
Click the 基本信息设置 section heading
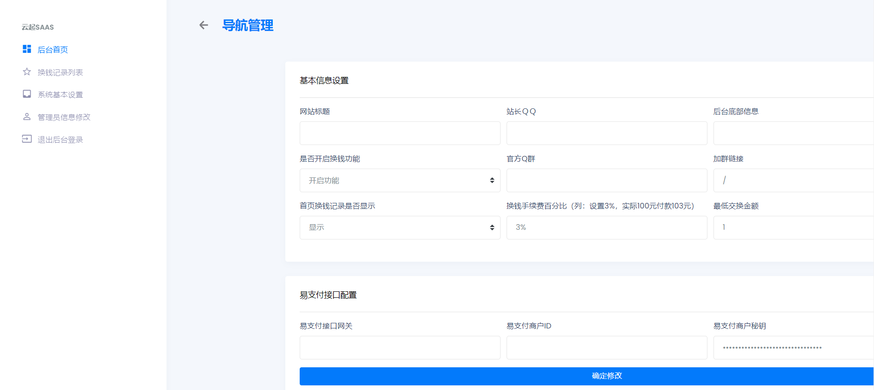click(x=324, y=81)
